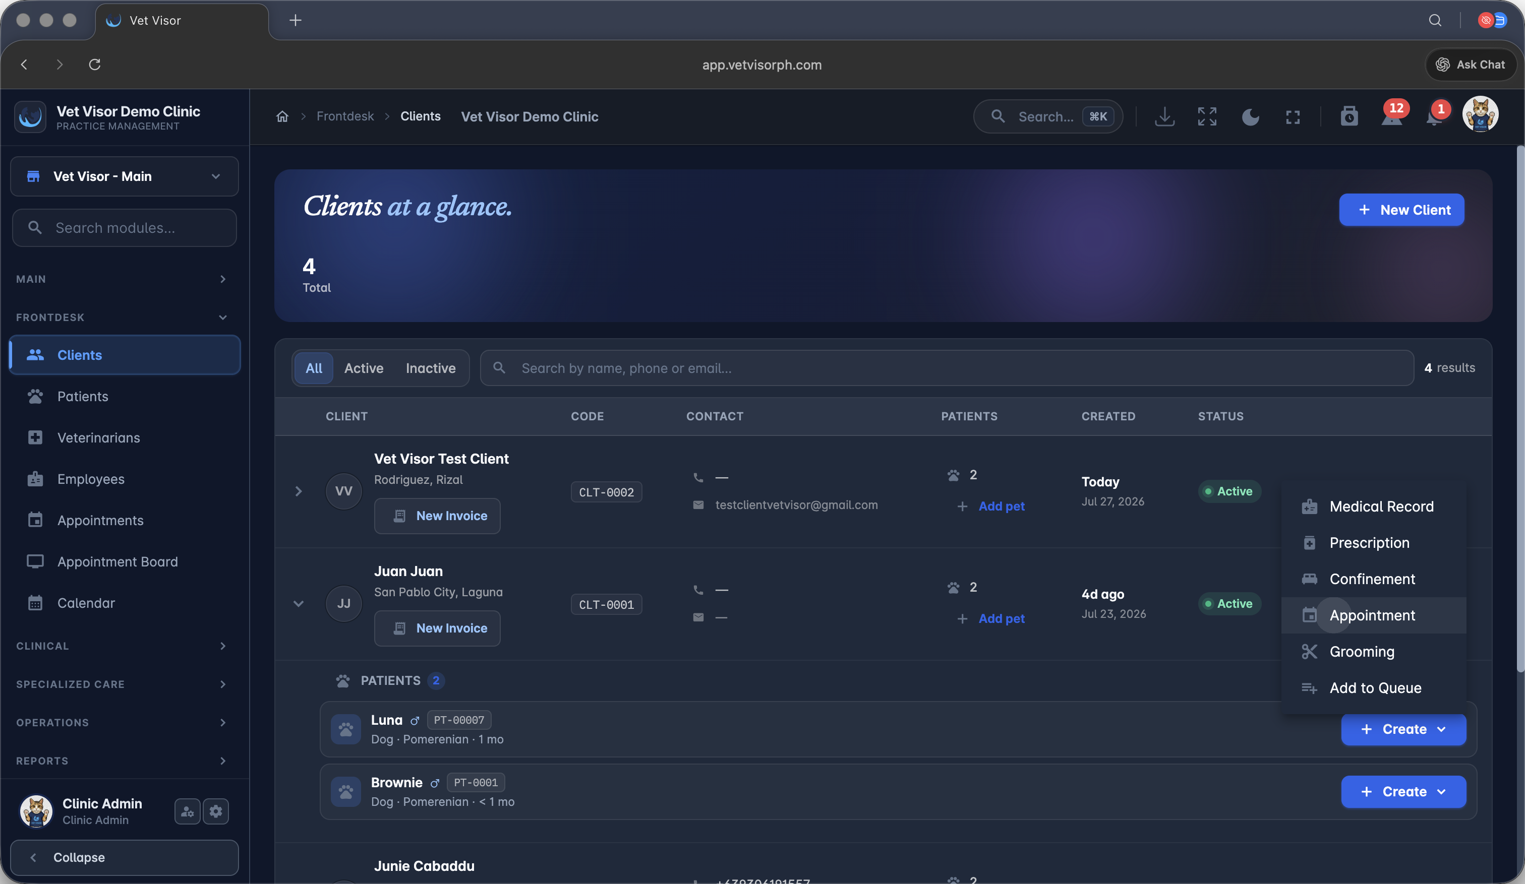Choose Confinement from create menu
This screenshot has height=884, width=1525.
click(x=1374, y=579)
